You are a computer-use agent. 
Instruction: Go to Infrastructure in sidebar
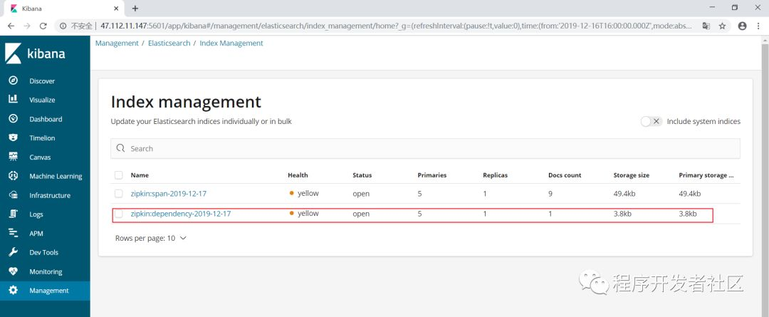(x=50, y=195)
